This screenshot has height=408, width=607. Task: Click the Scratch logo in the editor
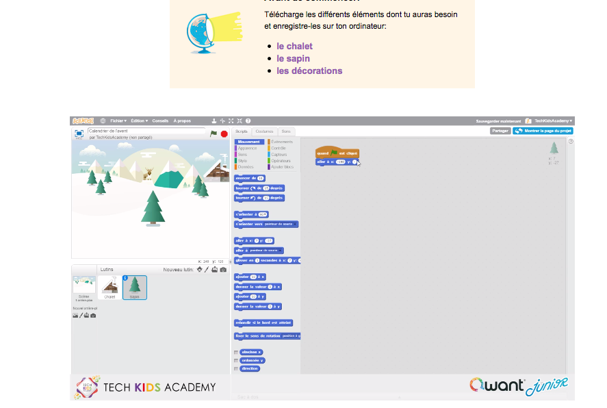point(83,120)
